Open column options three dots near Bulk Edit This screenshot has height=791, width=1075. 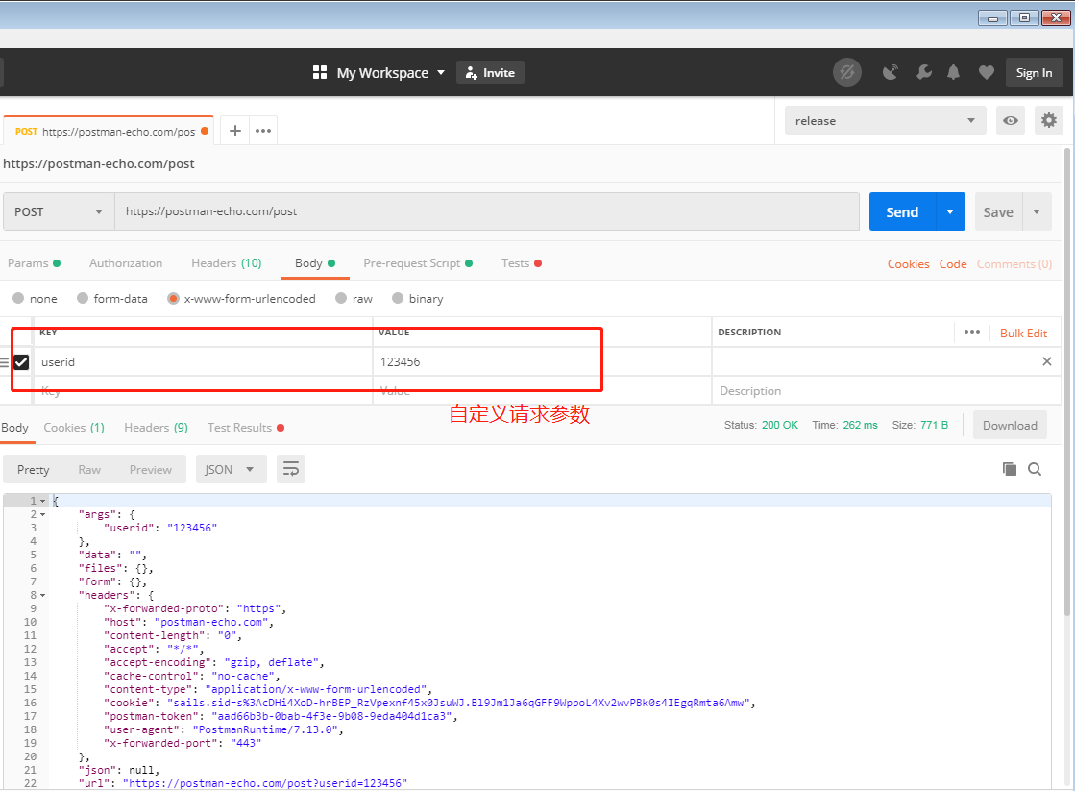[x=971, y=332]
